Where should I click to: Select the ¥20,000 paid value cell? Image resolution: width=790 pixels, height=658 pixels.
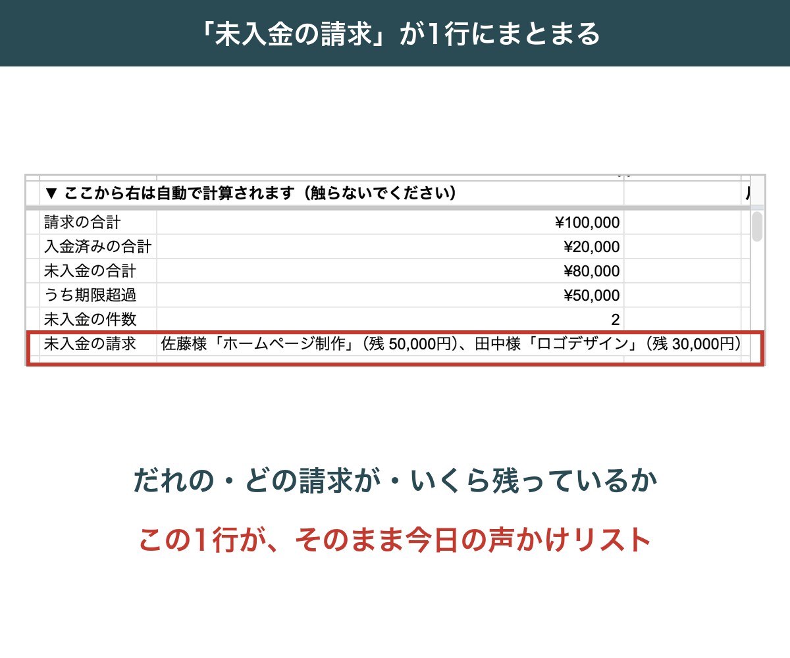390,247
